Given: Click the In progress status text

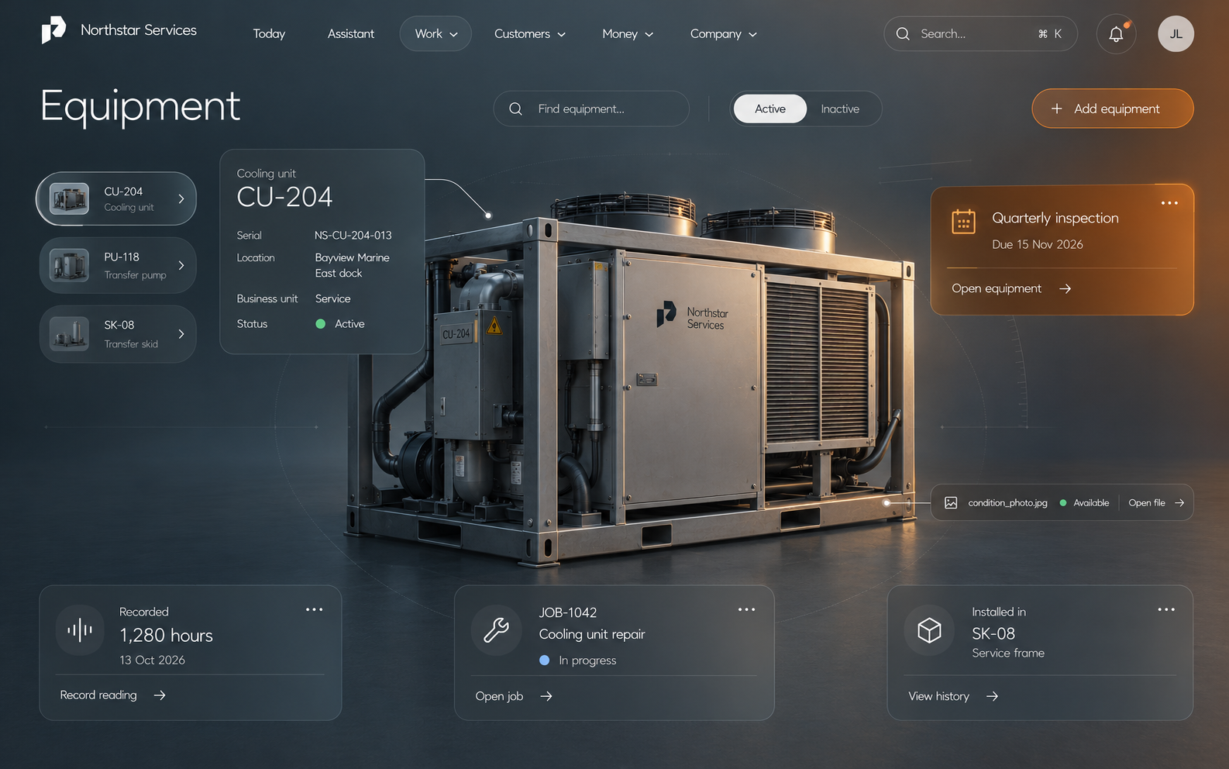Looking at the screenshot, I should 587,660.
